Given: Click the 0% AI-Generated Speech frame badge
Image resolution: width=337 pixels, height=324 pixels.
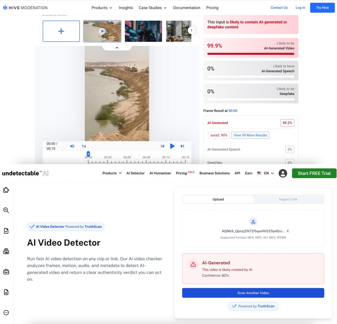Looking at the screenshot, I should click(290, 149).
